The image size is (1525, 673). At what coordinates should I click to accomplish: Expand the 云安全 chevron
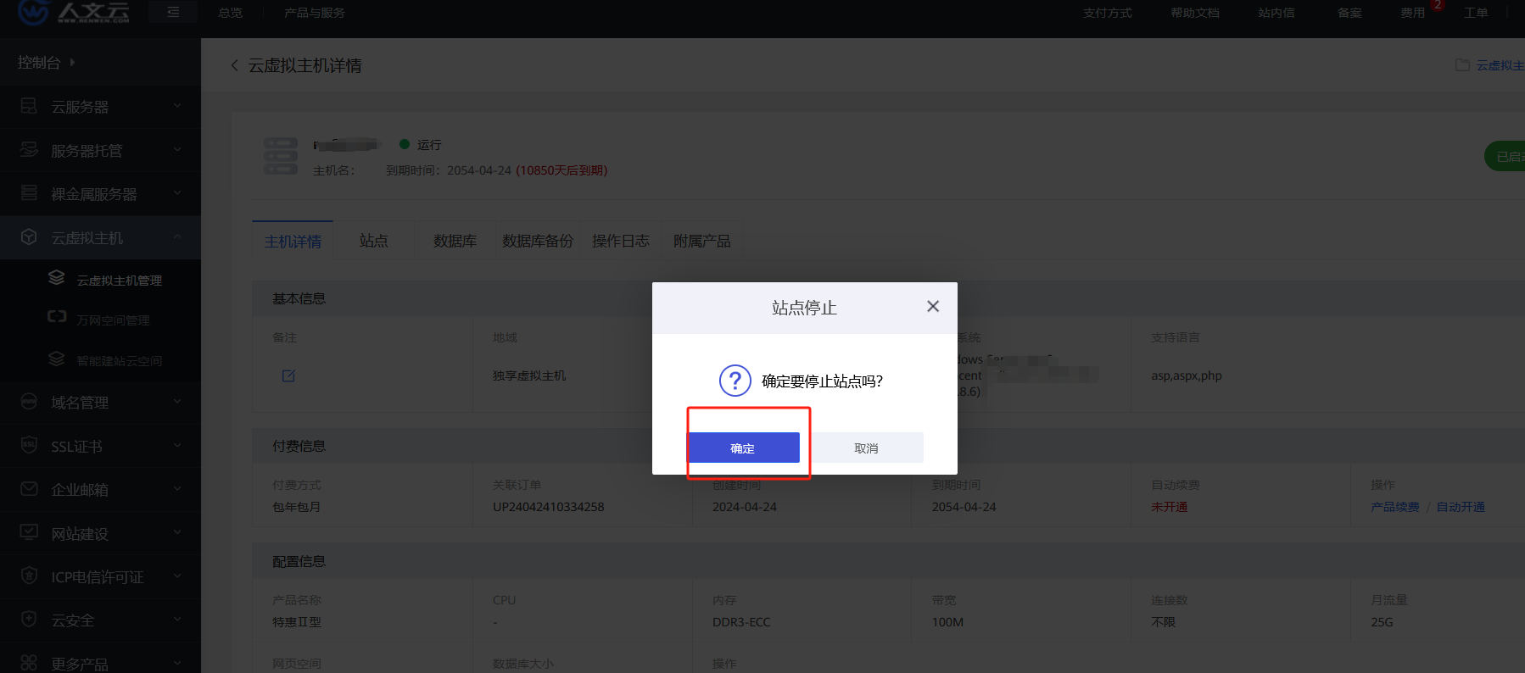177,620
